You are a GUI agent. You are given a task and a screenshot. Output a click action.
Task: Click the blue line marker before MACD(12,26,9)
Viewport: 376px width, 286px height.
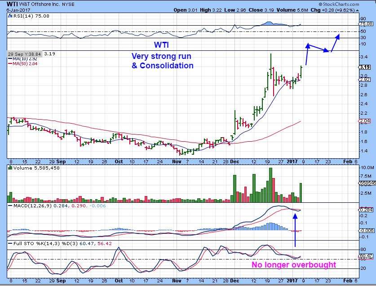10,206
